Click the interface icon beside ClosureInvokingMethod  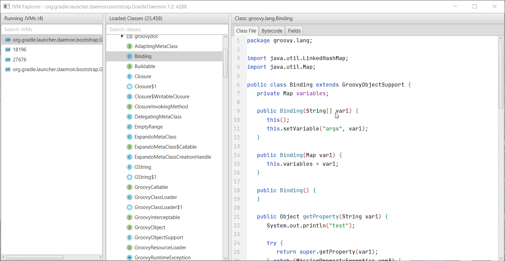pyautogui.click(x=129, y=107)
